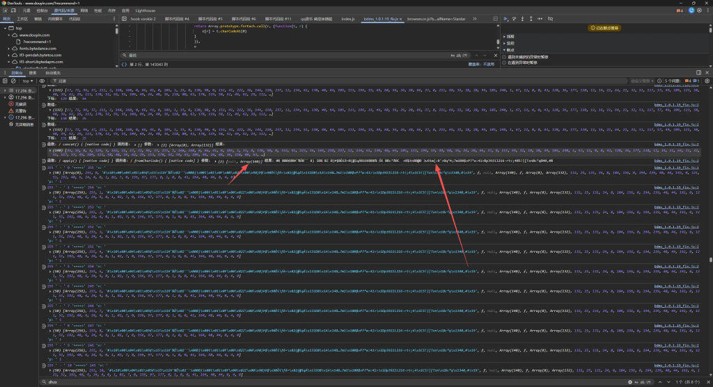Open the hook cookie 2 file tab

tap(143, 19)
